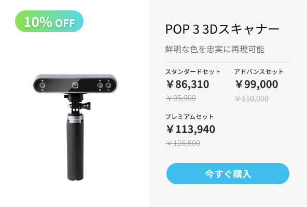Open the POP 3 scanner product image
Screen dimensions: 307x207
coord(75,127)
